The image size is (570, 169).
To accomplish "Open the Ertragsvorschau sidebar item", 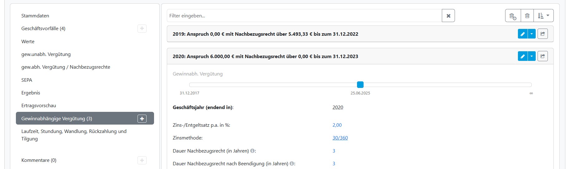I will click(x=39, y=106).
